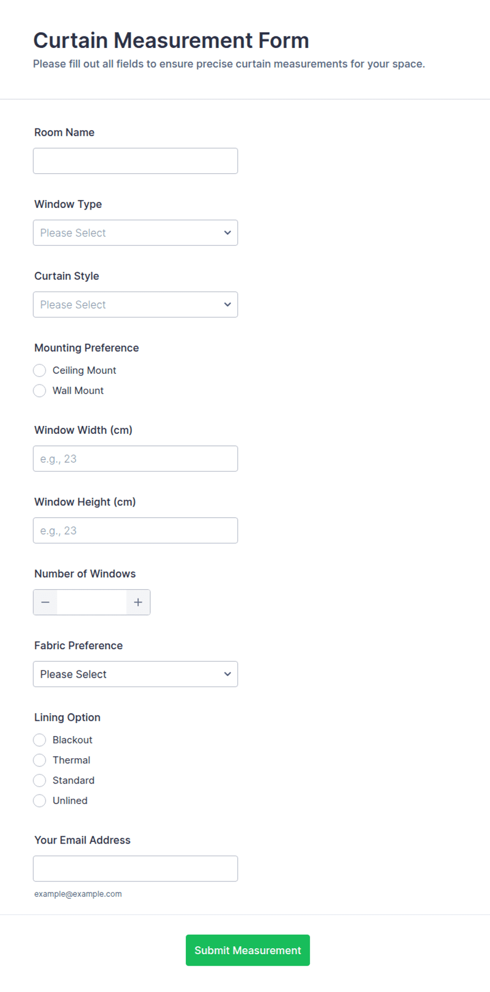
Task: Pick the Unlined lining option
Action: tap(40, 801)
